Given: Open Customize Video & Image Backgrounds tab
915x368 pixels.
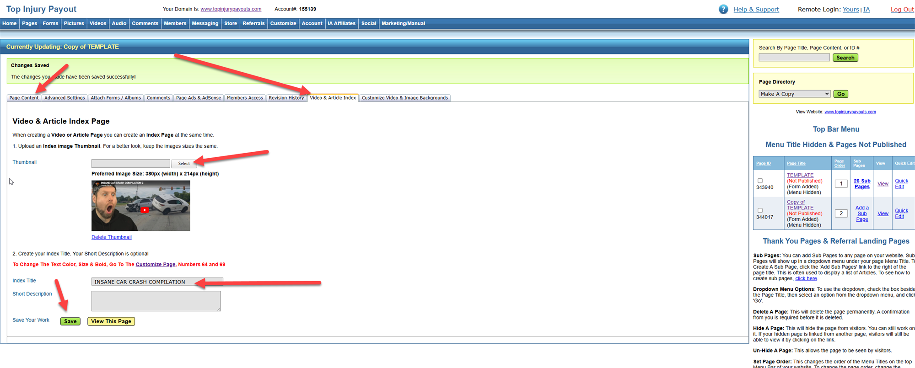Looking at the screenshot, I should (405, 98).
